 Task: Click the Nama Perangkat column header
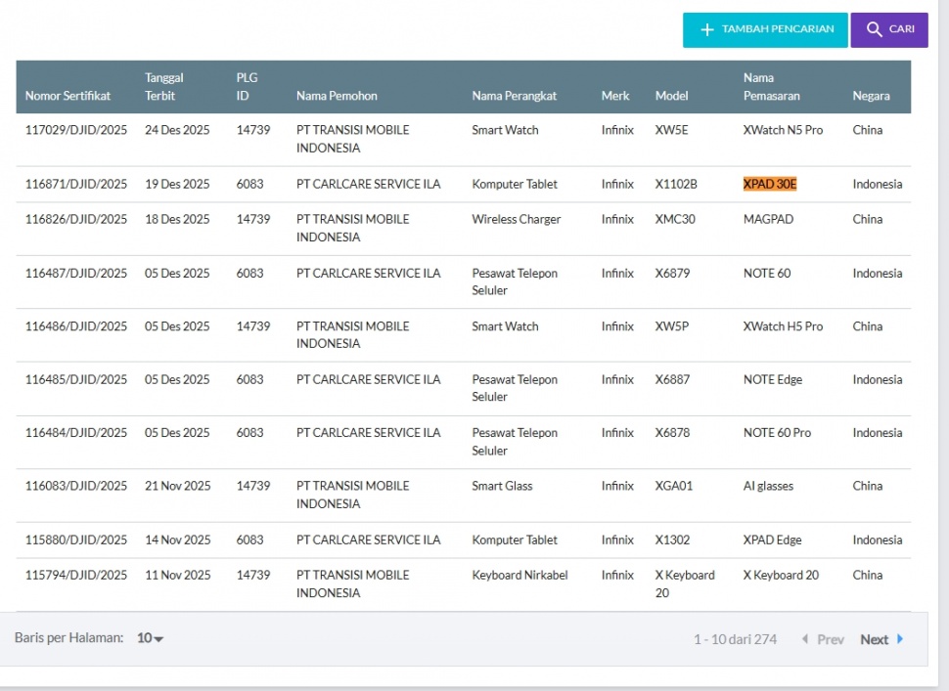click(514, 96)
